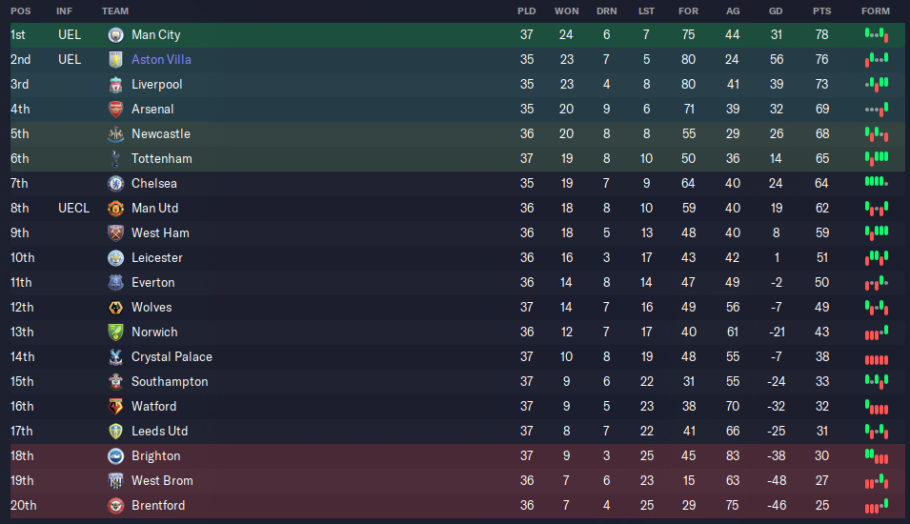Click the Liverpool crest icon
Viewport: 910px width, 524px height.
click(115, 85)
